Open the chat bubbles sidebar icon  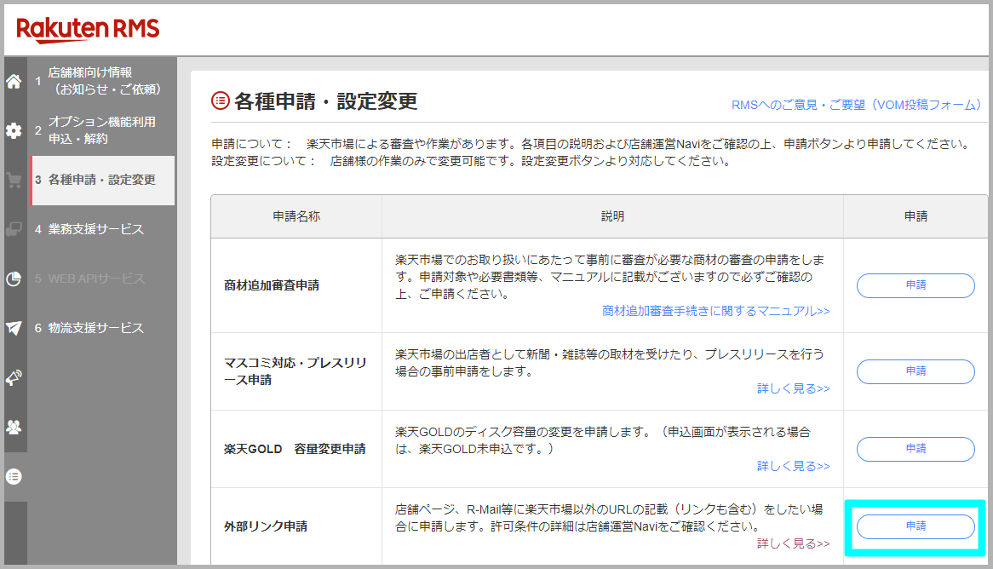click(x=14, y=229)
